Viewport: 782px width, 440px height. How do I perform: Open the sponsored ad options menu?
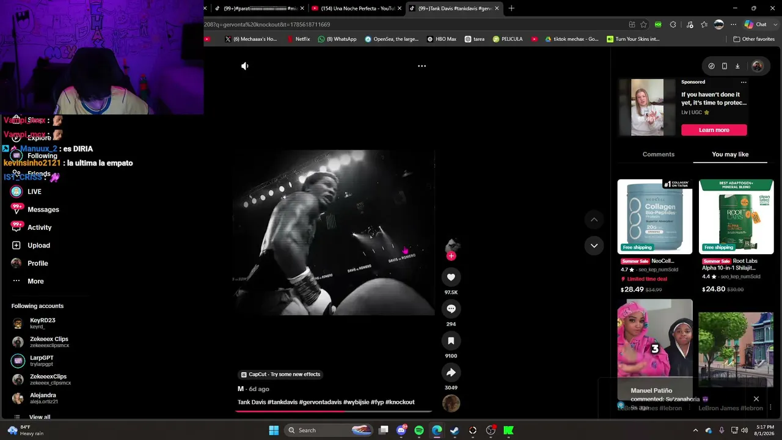(744, 82)
